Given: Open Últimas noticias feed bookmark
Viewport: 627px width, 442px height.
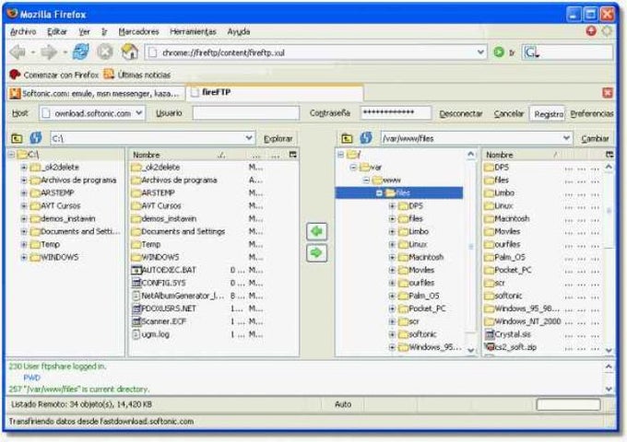Looking at the screenshot, I should (137, 75).
